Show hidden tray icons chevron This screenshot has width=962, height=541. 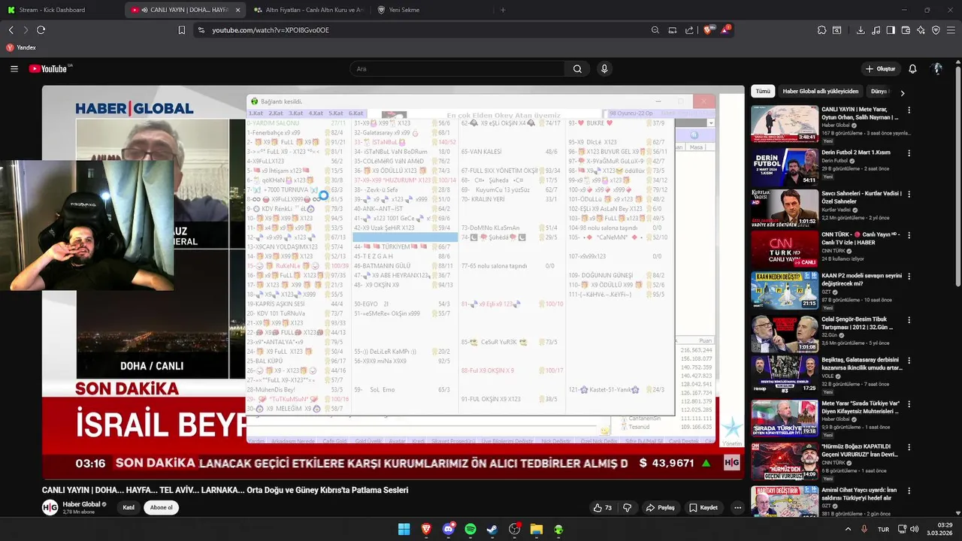pos(848,529)
